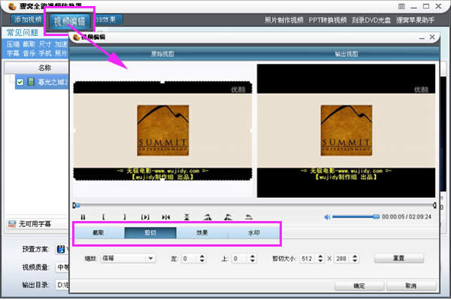This screenshot has height=300, width=451.
Task: Click the right bracket end marker icon
Action: pyautogui.click(x=125, y=217)
